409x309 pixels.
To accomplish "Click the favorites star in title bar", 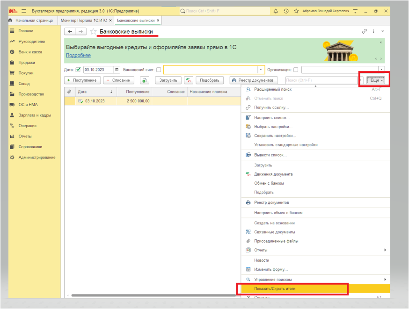I will pyautogui.click(x=296, y=11).
